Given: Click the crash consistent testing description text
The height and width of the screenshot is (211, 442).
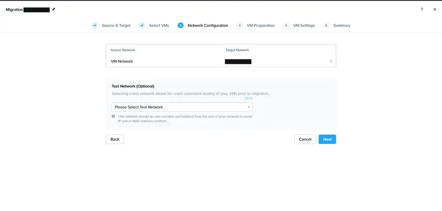Looking at the screenshot, I should (190, 93).
